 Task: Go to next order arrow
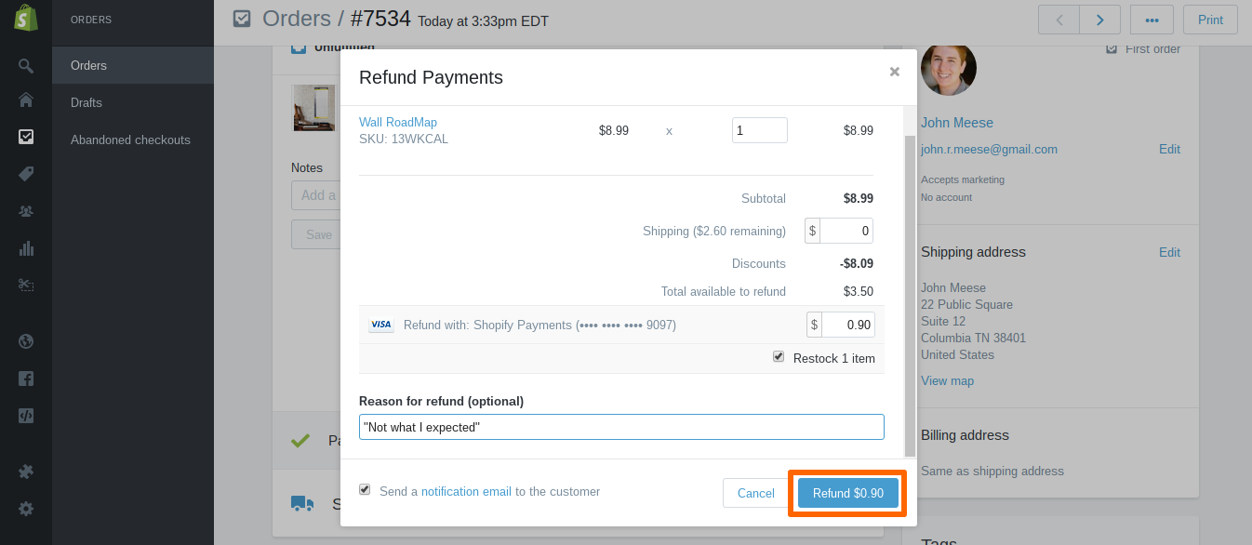pos(1099,20)
